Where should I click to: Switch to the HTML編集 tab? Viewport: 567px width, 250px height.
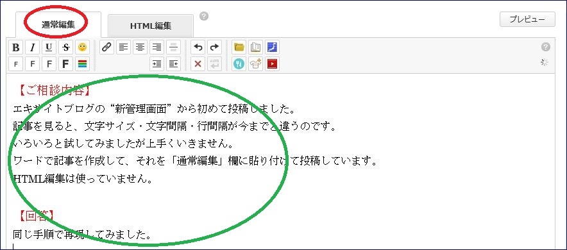[151, 26]
